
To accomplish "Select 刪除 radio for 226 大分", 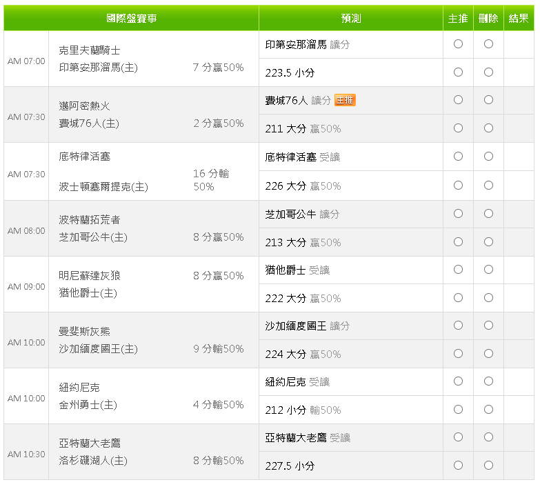I will pyautogui.click(x=488, y=186).
